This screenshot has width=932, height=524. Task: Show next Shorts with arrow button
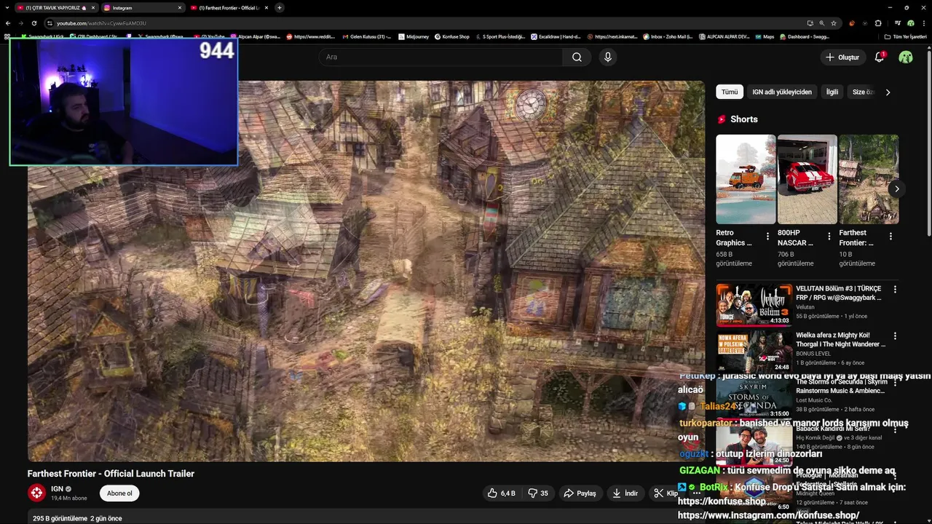(x=897, y=188)
